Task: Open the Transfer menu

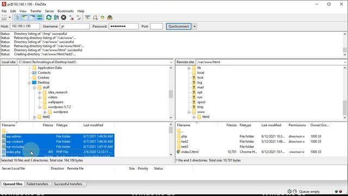Action: coord(36,11)
